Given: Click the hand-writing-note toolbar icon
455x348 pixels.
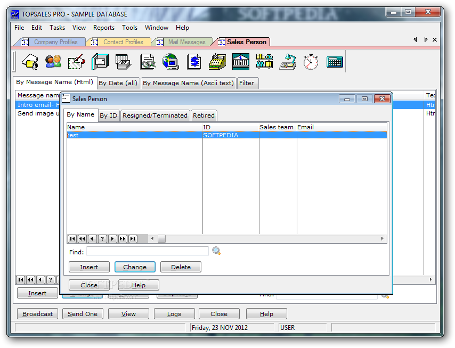Looking at the screenshot, I should (x=76, y=62).
